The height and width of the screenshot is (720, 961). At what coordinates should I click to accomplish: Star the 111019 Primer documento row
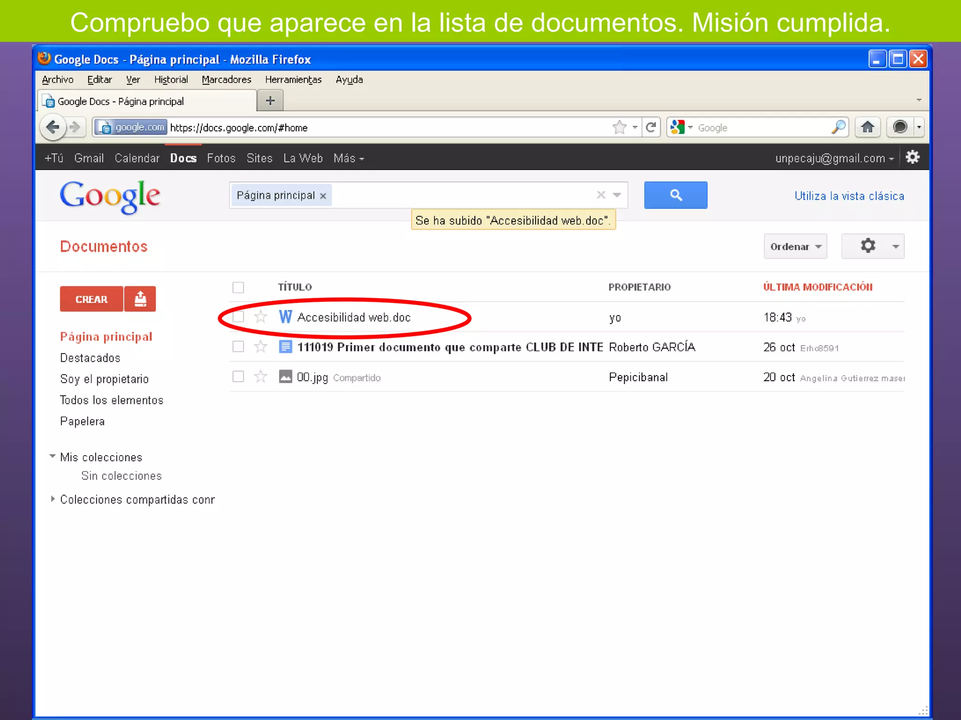pos(260,347)
